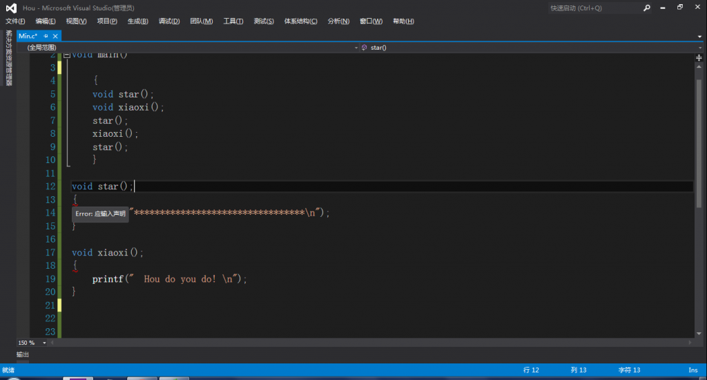Screen dimensions: 707x380
Task: Click the 字符 13 status bar entry
Action: (629, 370)
